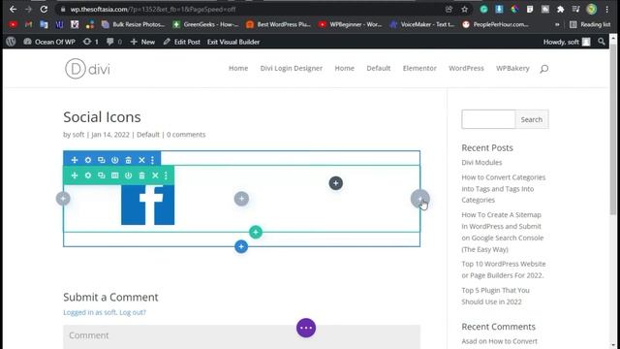Click green toolbar save-to-library power icon
The image size is (620, 349).
(x=128, y=175)
